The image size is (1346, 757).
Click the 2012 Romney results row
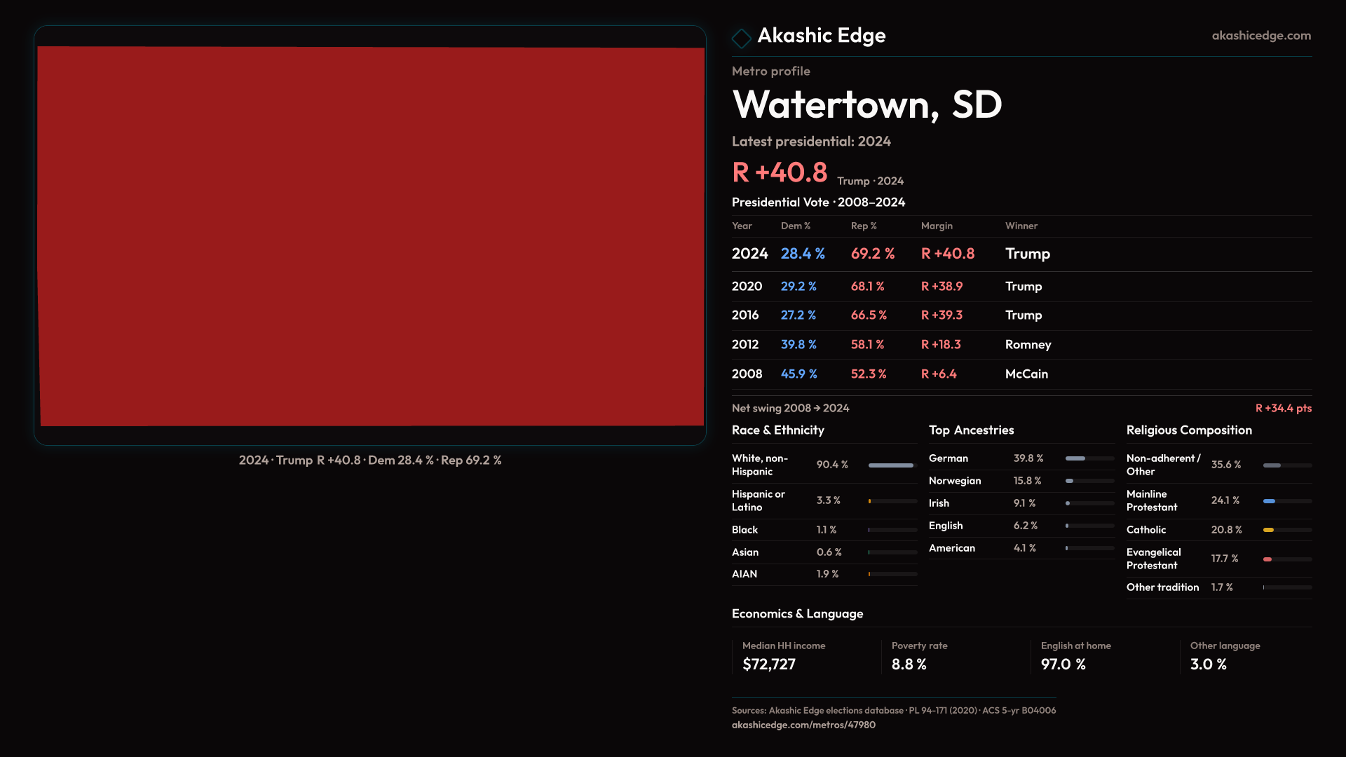pos(890,345)
